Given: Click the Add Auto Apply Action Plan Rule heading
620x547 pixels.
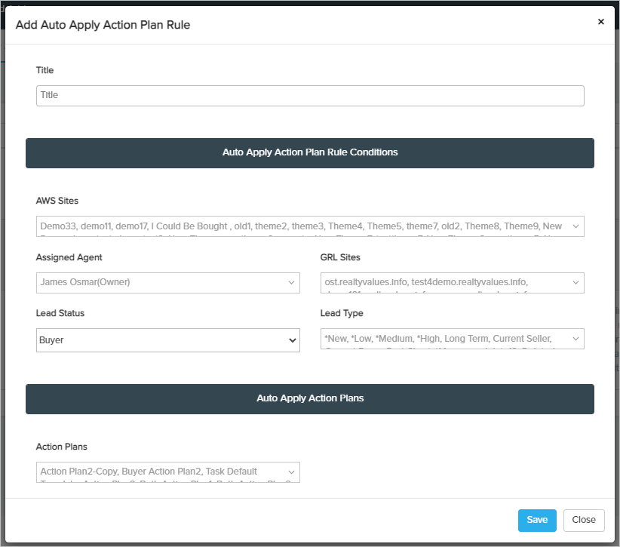Looking at the screenshot, I should pos(103,25).
